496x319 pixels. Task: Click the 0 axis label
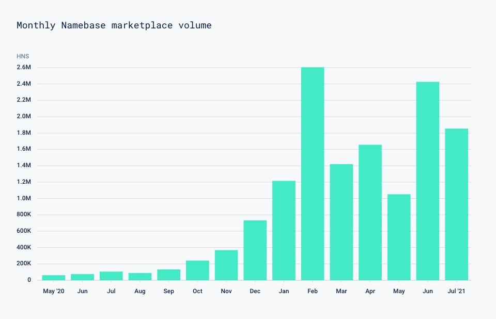(x=29, y=280)
